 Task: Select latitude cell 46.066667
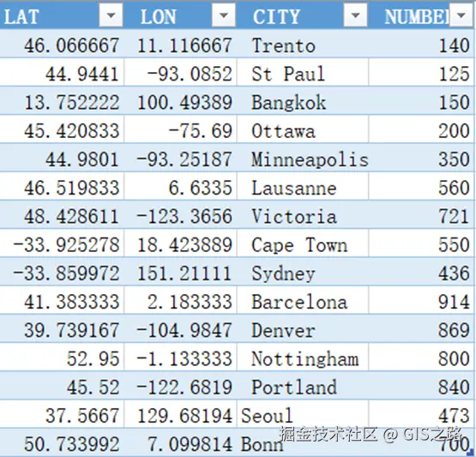[x=62, y=44]
